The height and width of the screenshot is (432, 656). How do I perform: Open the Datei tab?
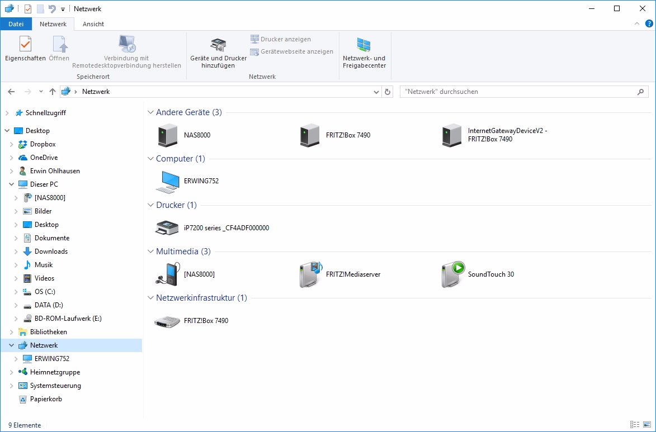coord(16,24)
